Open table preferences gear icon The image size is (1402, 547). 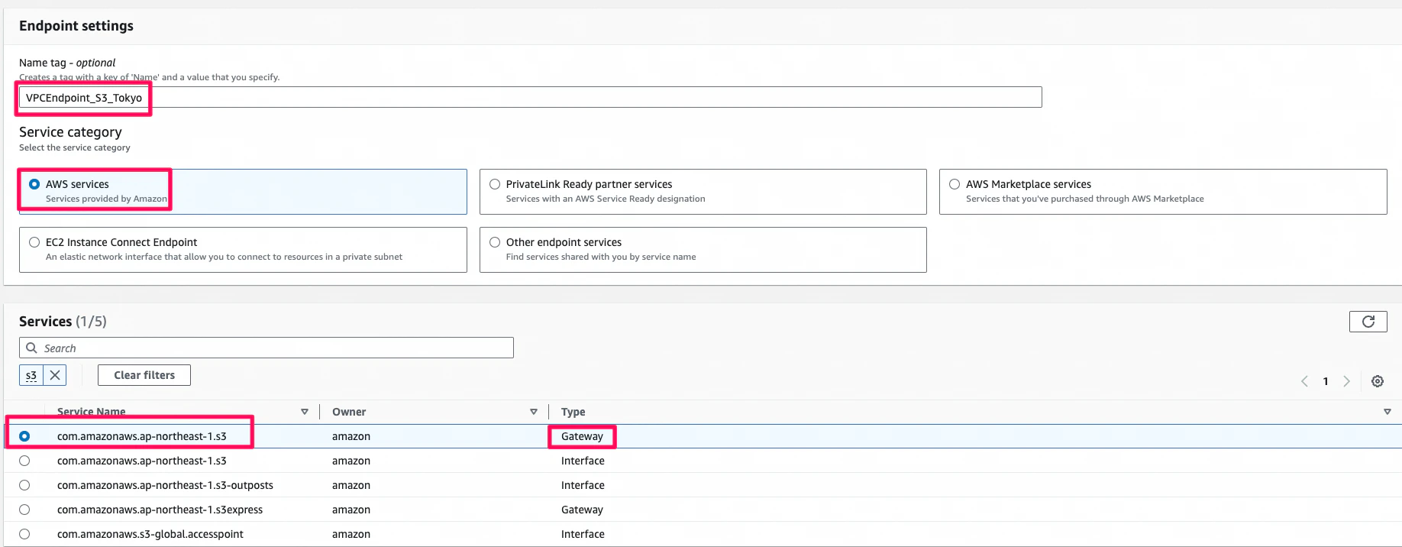tap(1378, 381)
